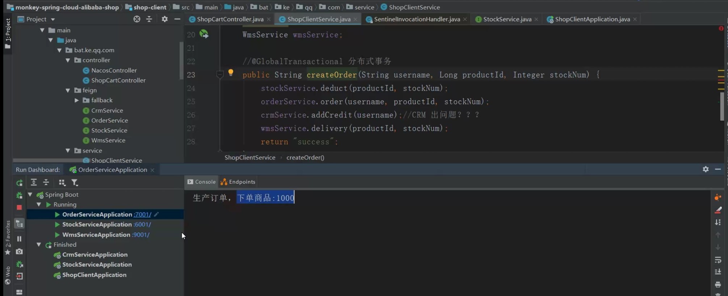
Task: Toggle the tree view icon in dashboard sidebar
Action: pyautogui.click(x=19, y=224)
